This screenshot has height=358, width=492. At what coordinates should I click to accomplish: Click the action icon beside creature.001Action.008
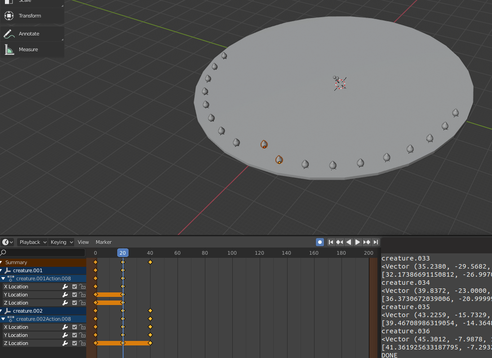click(x=11, y=278)
